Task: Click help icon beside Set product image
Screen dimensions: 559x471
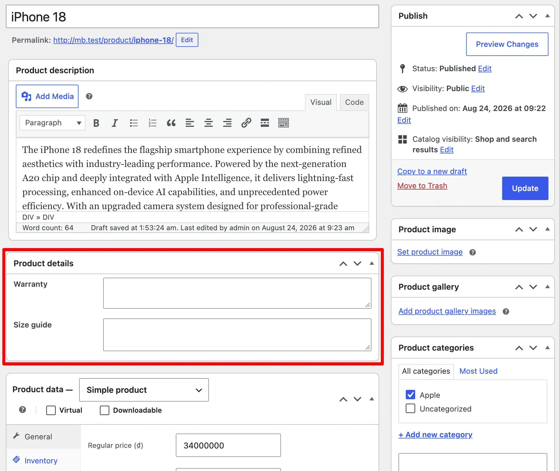Action: 473,252
